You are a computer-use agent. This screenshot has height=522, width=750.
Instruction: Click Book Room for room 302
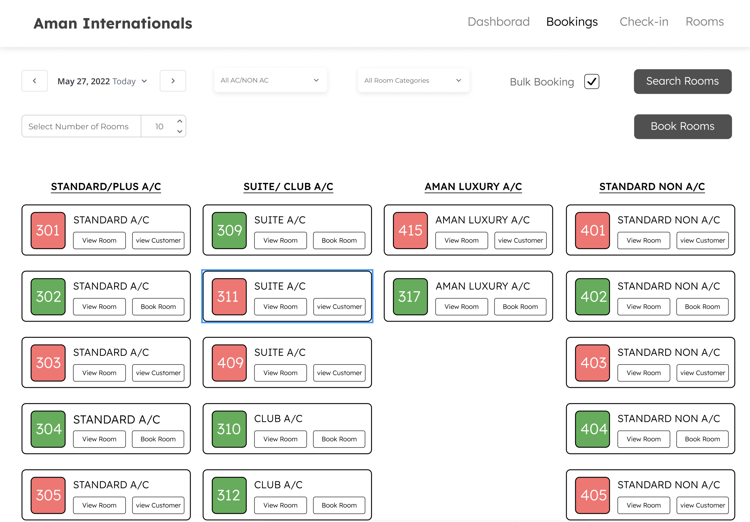tap(158, 307)
